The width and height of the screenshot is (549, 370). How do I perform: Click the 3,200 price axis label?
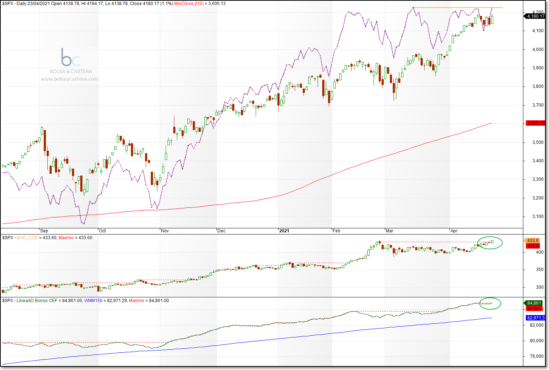pyautogui.click(x=538, y=198)
